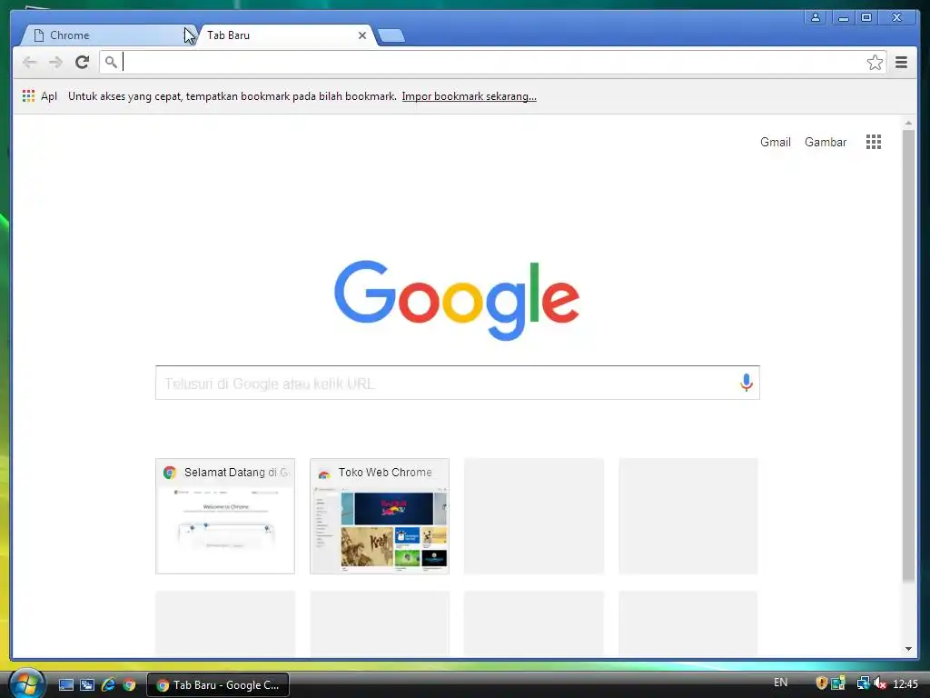Screen dimensions: 930x698
Task: Reload the current page
Action: pyautogui.click(x=82, y=62)
